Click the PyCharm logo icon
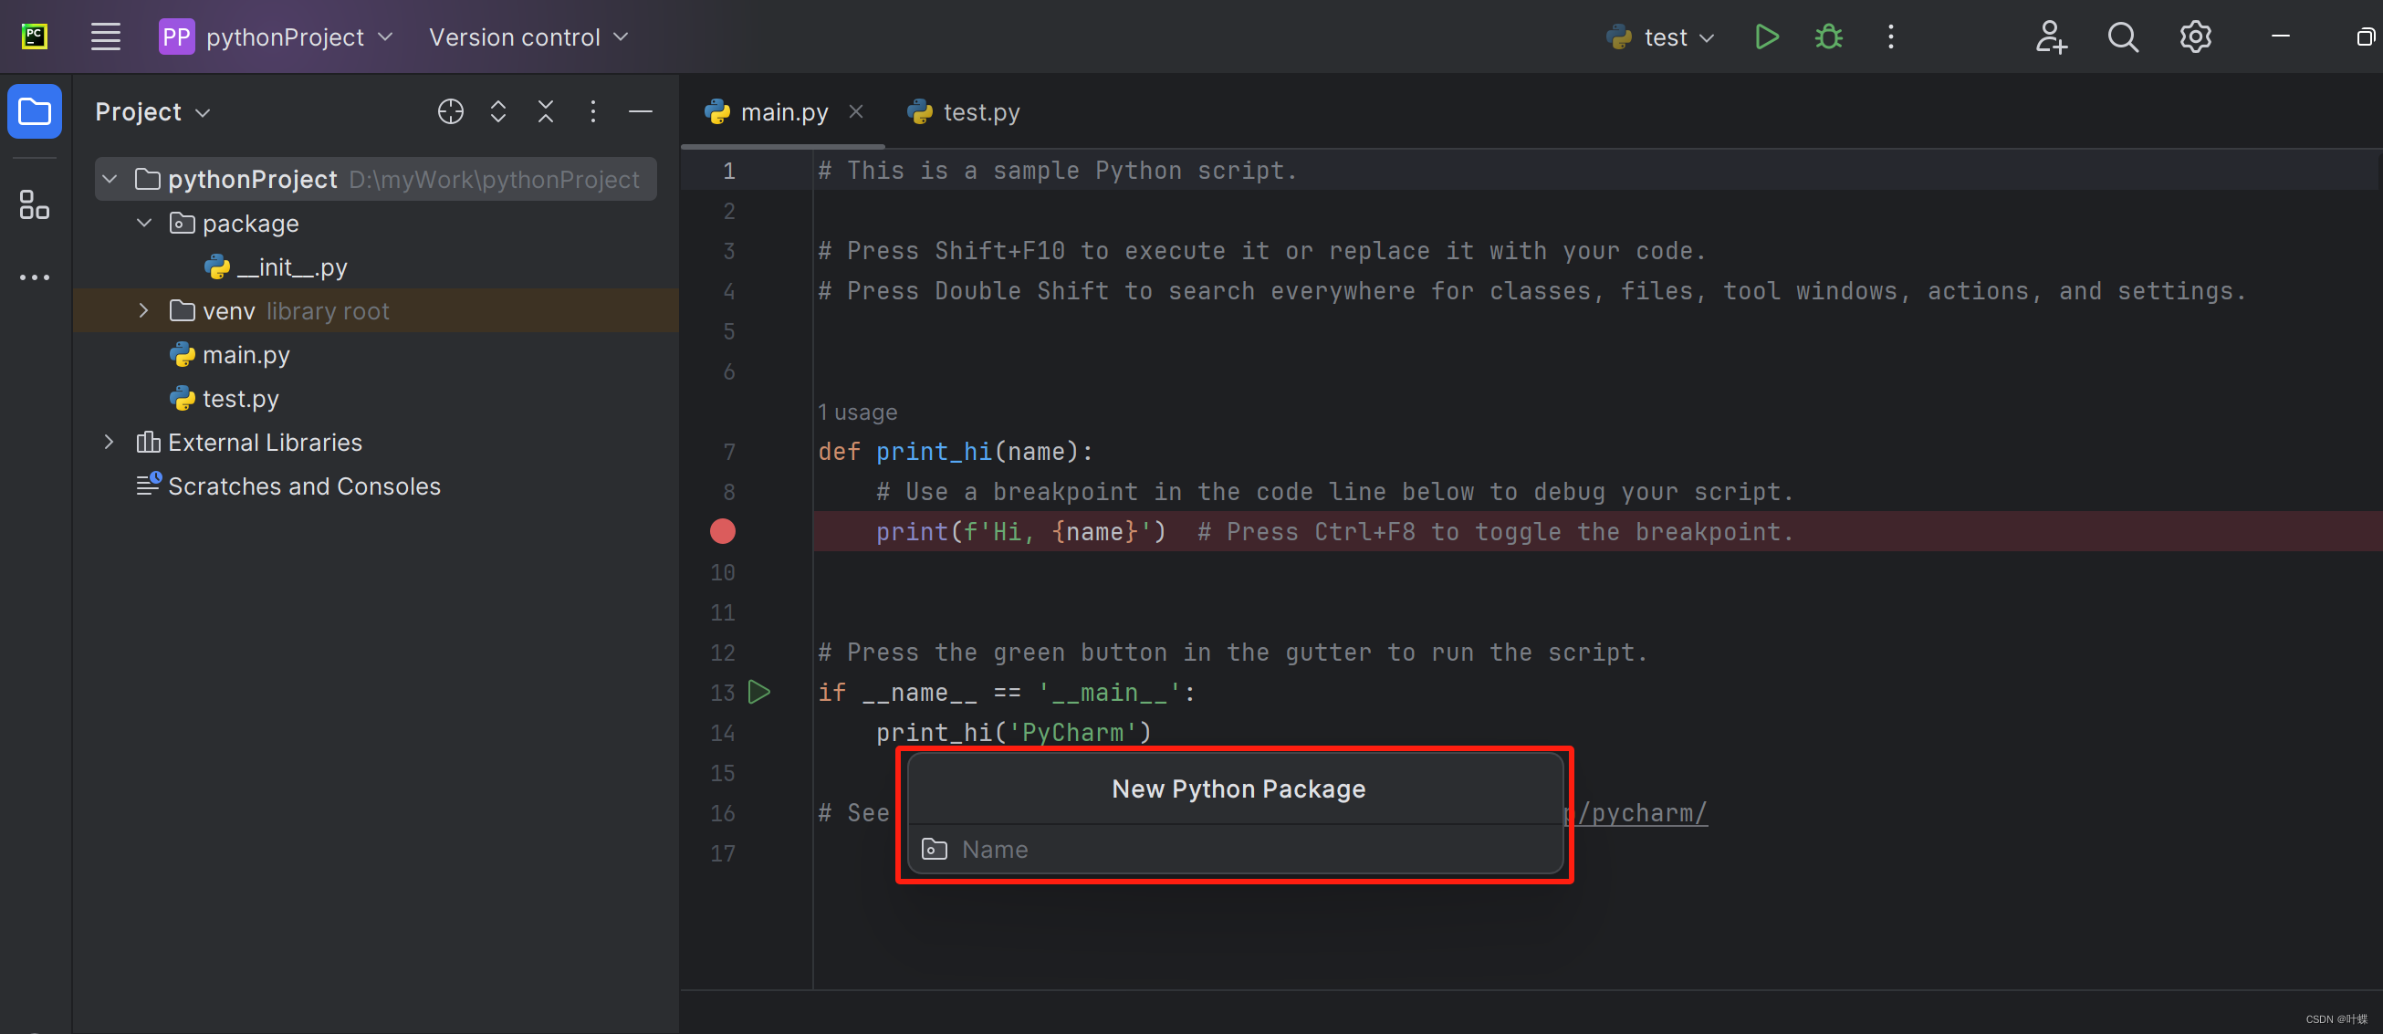 35,37
